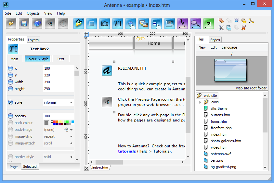Open the three yellow dots align dropdown
Screen dimensions: 274x183
(x=251, y=21)
